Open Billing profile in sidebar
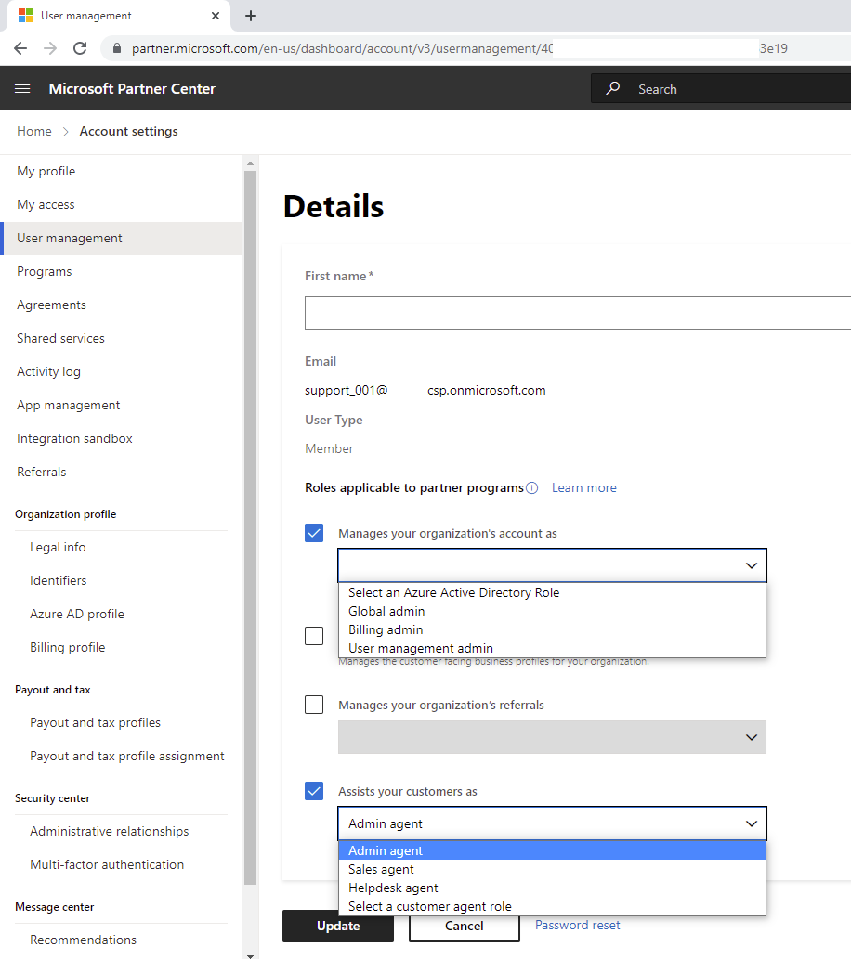 pyautogui.click(x=67, y=648)
